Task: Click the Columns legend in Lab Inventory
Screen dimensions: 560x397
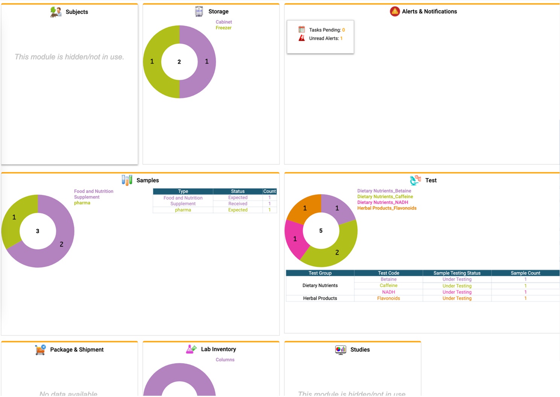Action: tap(225, 360)
